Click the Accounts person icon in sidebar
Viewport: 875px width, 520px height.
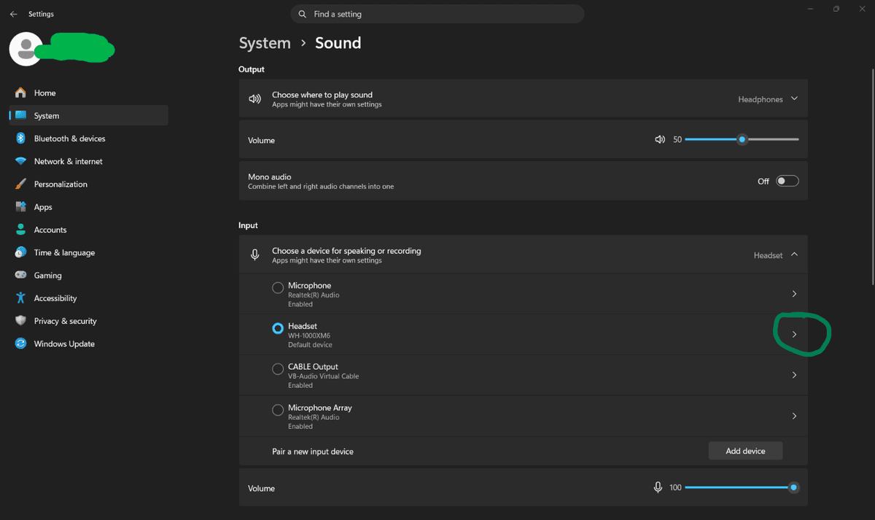click(x=20, y=230)
